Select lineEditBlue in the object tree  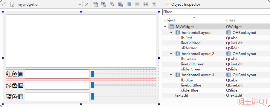point(191,85)
